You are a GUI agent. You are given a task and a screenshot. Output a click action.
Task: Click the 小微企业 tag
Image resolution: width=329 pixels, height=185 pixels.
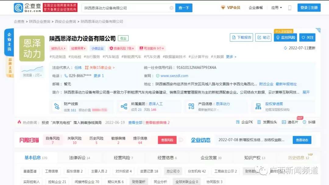tap(97, 48)
